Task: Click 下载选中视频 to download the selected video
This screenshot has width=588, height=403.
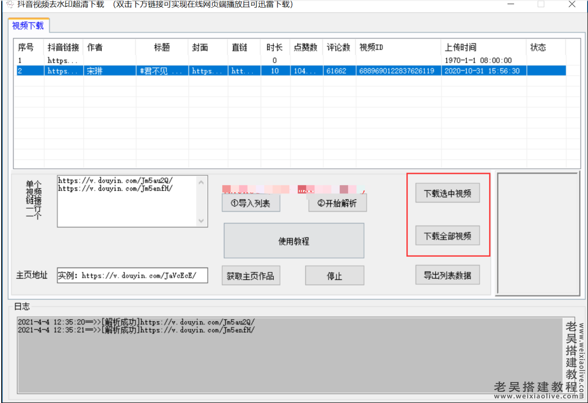Action: [x=448, y=194]
